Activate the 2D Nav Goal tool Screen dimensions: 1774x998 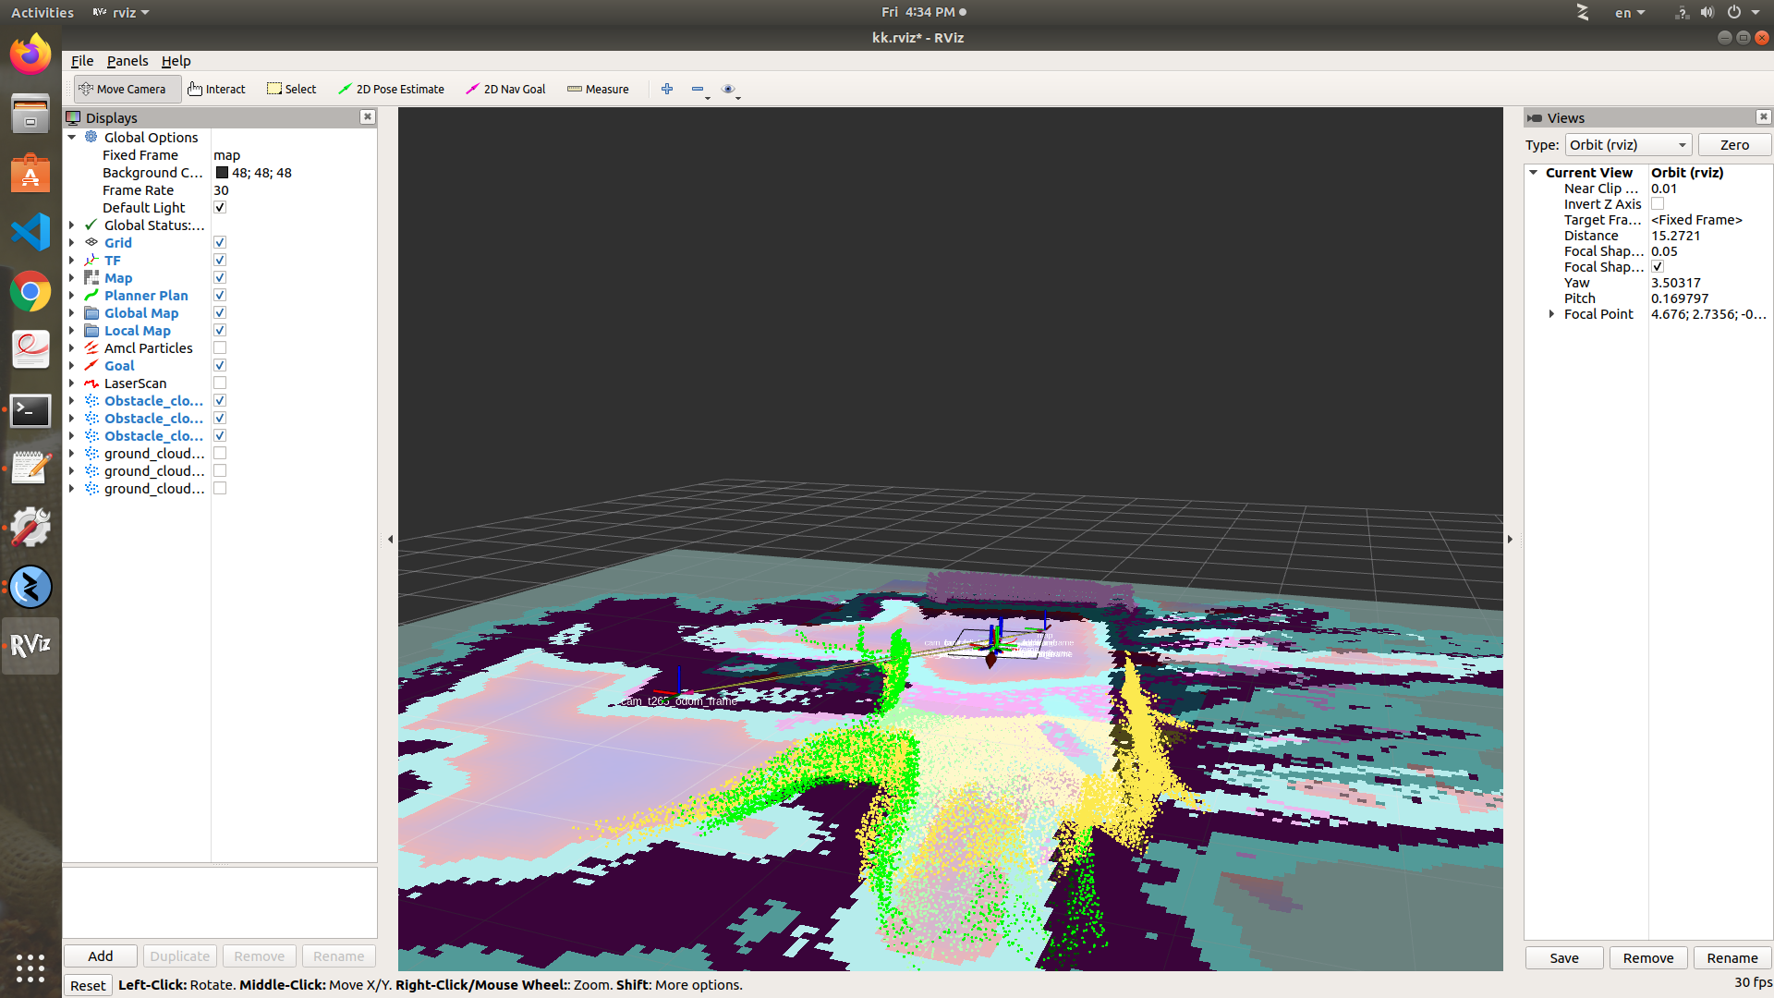tap(505, 89)
